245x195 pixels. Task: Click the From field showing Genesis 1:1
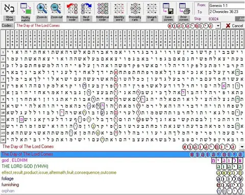point(227,6)
